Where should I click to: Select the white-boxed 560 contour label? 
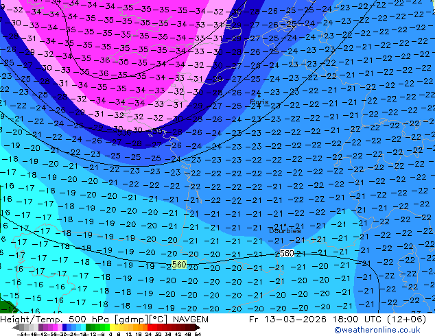pyautogui.click(x=287, y=254)
